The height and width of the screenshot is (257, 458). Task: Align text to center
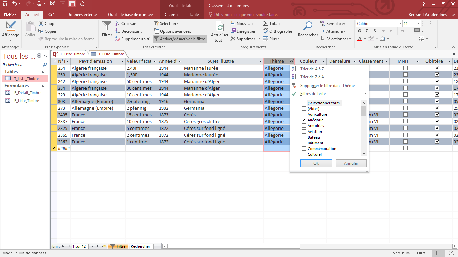[404, 39]
